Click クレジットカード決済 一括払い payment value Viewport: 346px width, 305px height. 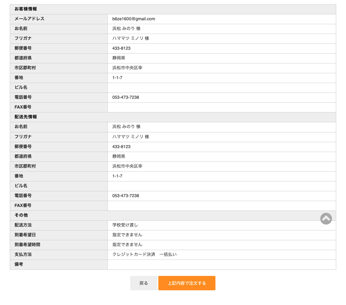(x=144, y=255)
